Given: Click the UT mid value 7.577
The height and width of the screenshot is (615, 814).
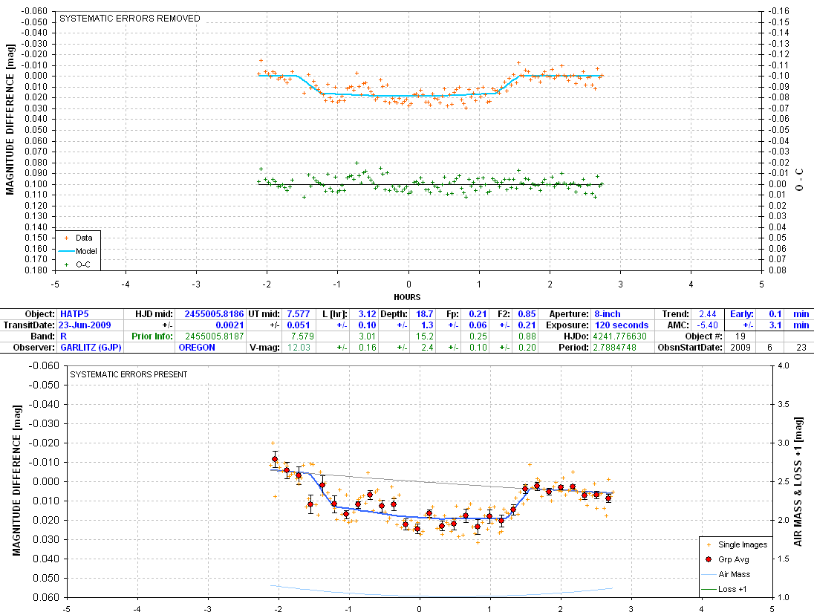Looking at the screenshot, I should pyautogui.click(x=299, y=314).
